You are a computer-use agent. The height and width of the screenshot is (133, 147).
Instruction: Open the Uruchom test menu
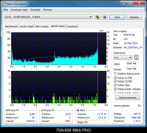pyautogui.click(x=19, y=10)
